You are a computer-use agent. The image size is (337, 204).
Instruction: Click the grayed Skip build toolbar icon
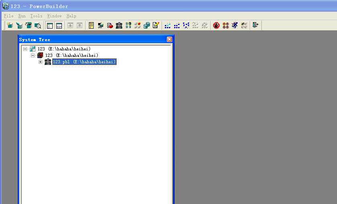(195, 25)
